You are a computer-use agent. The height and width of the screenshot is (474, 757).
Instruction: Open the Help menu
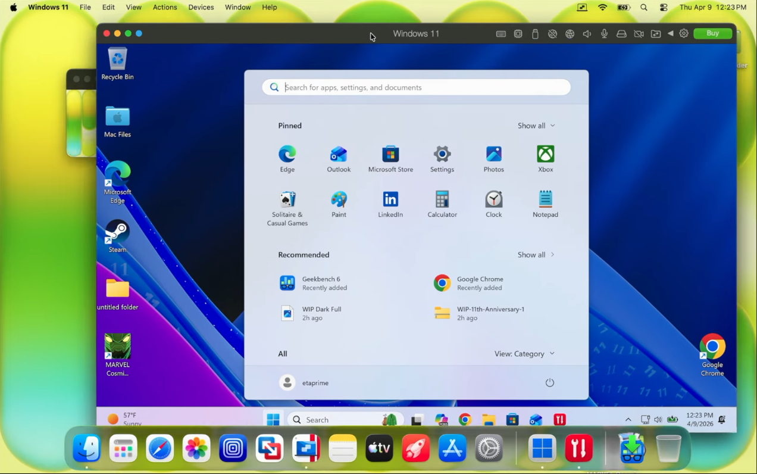tap(270, 7)
